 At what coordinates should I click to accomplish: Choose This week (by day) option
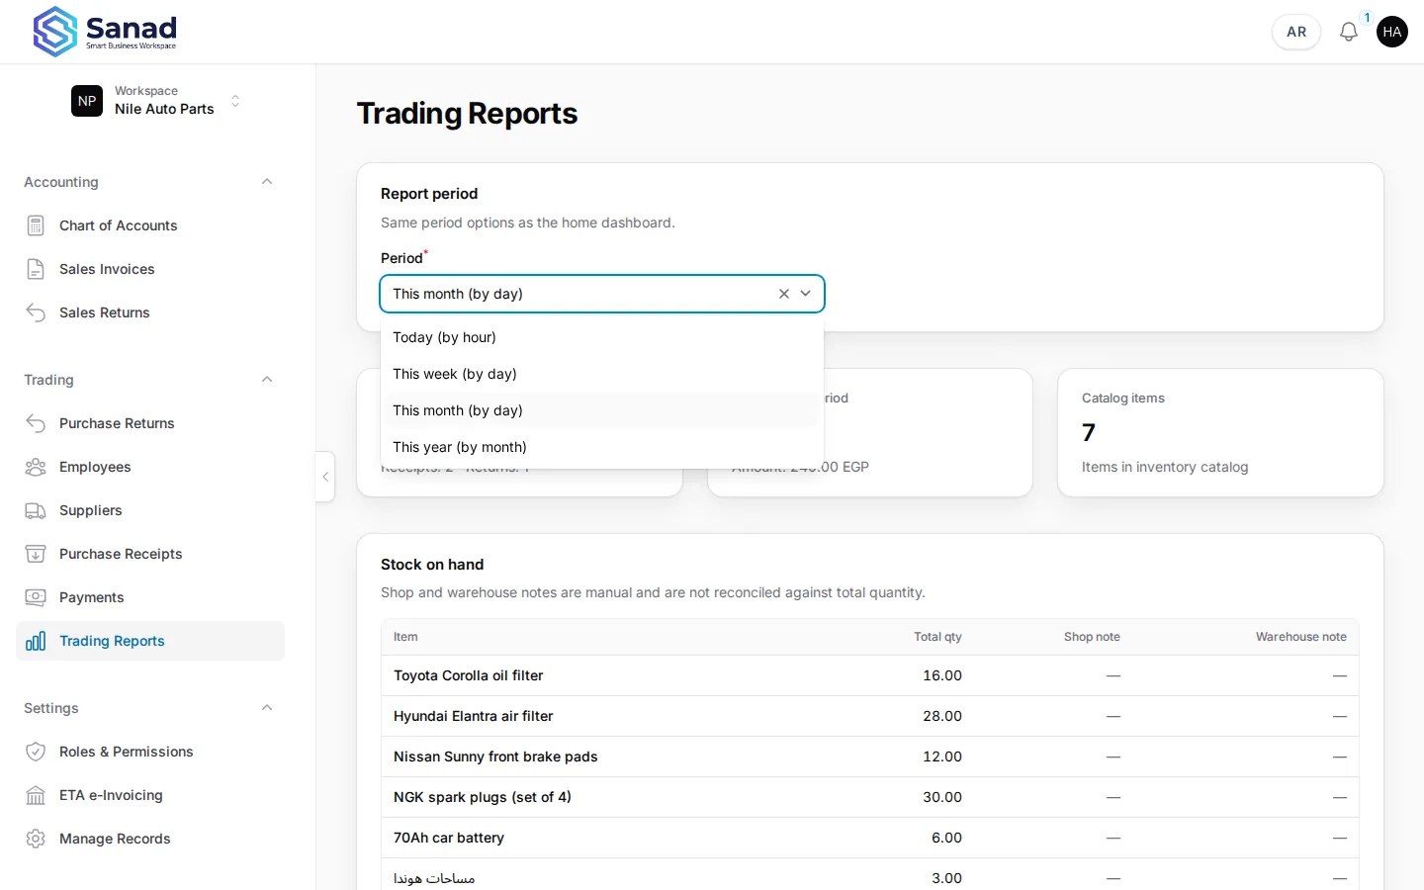coord(602,374)
